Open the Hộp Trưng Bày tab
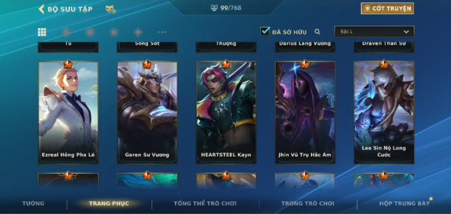Image resolution: width=451 pixels, height=214 pixels. click(x=404, y=204)
